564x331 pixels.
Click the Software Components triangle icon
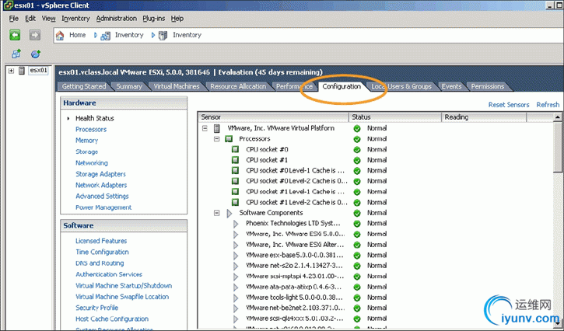pos(229,214)
